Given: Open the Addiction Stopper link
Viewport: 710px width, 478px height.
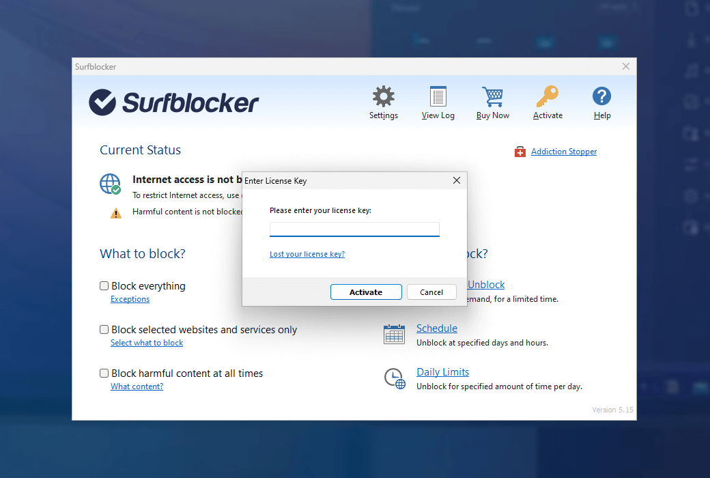Looking at the screenshot, I should pos(564,152).
